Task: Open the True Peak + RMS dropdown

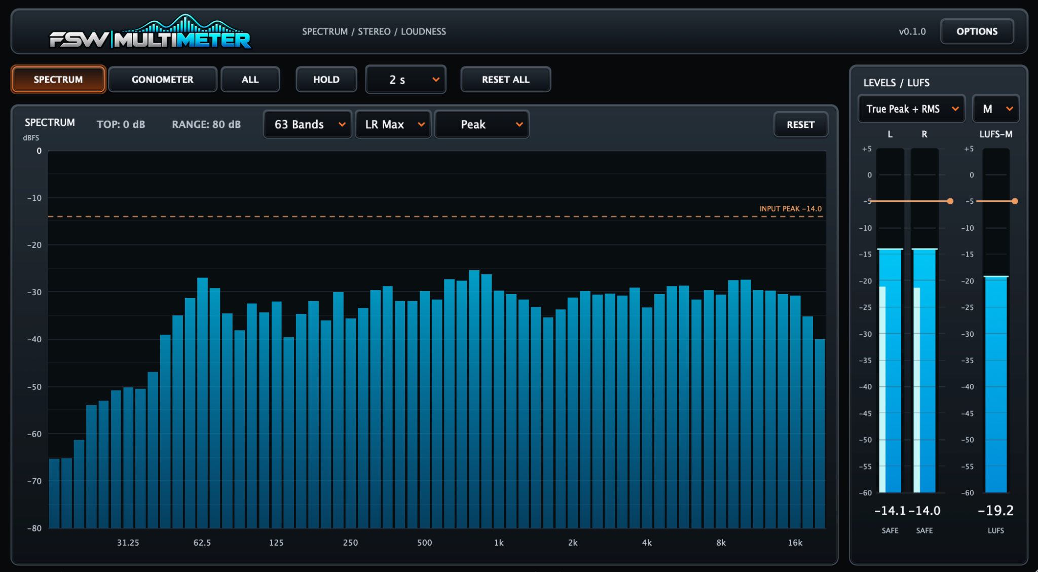Action: (x=911, y=109)
